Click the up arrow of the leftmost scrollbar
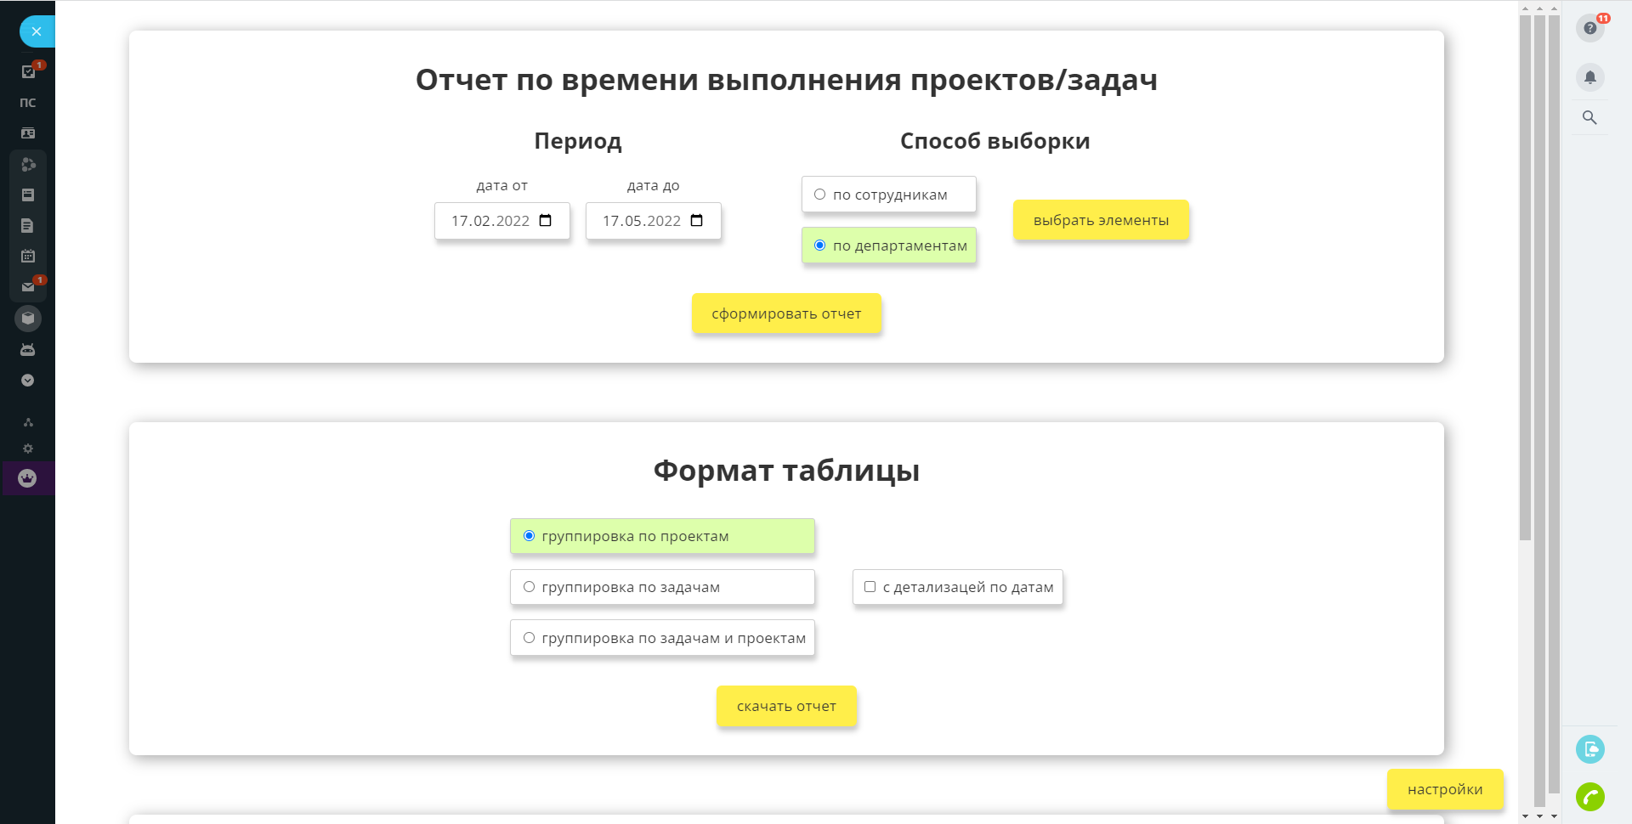 coord(1526,8)
